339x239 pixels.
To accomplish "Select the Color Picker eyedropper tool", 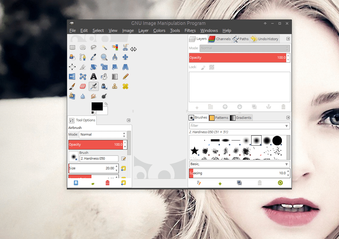I will click(x=93, y=57).
